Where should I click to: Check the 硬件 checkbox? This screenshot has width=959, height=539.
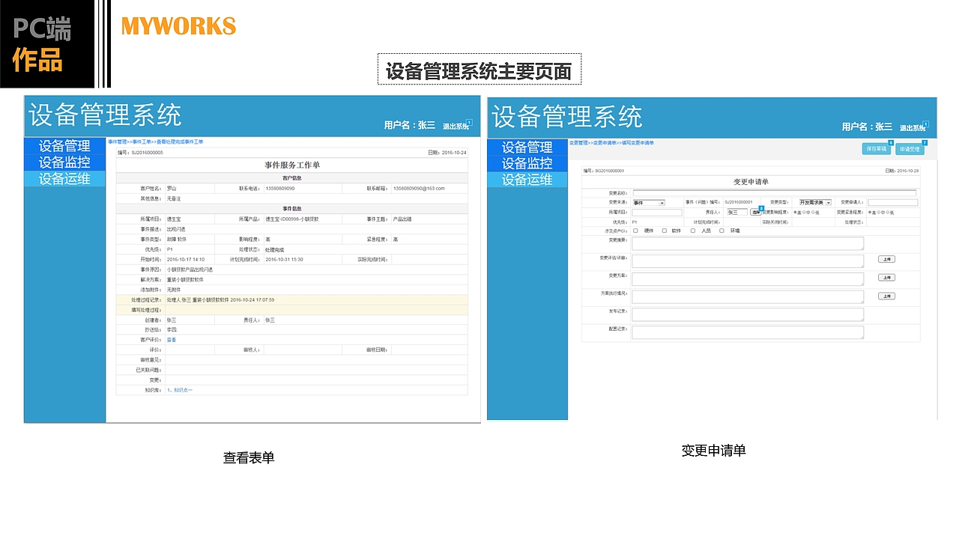(x=635, y=231)
